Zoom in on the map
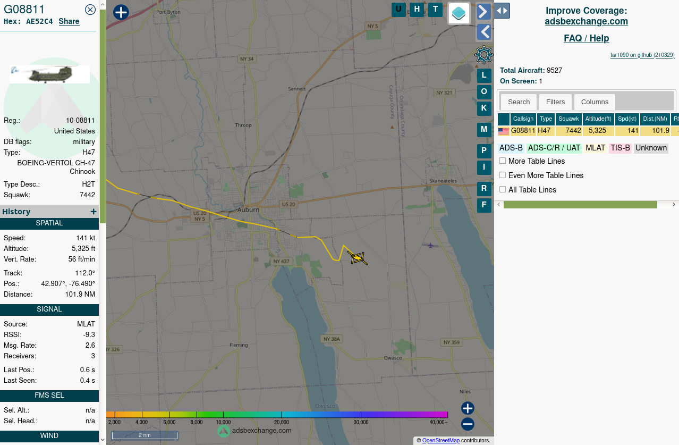This screenshot has width=679, height=445. pyautogui.click(x=468, y=408)
